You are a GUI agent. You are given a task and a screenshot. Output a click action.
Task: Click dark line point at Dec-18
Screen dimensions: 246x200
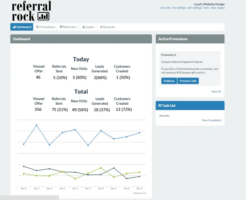click(x=126, y=179)
